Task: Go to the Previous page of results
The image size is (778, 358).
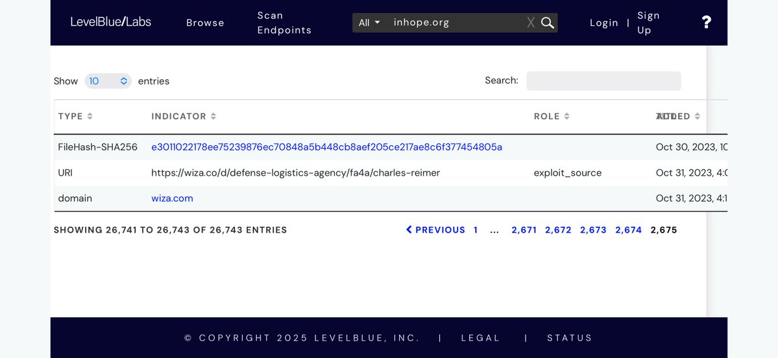Action: (435, 230)
